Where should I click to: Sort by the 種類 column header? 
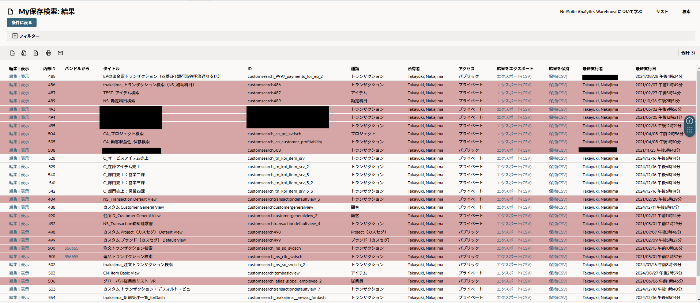click(355, 69)
